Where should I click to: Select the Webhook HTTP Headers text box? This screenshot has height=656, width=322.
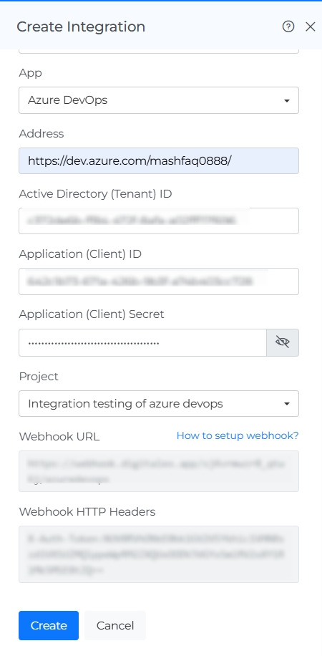(x=159, y=554)
